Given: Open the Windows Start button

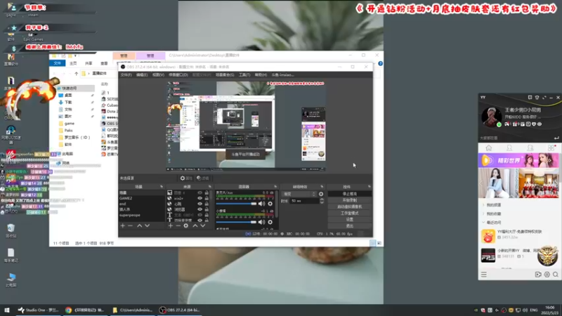Looking at the screenshot, I should (x=7, y=310).
